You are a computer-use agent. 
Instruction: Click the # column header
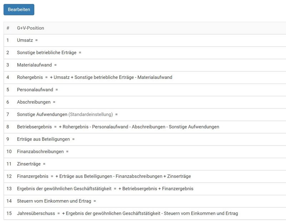coord(8,28)
